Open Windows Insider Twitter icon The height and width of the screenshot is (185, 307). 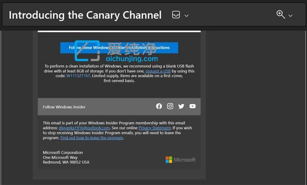pyautogui.click(x=181, y=106)
